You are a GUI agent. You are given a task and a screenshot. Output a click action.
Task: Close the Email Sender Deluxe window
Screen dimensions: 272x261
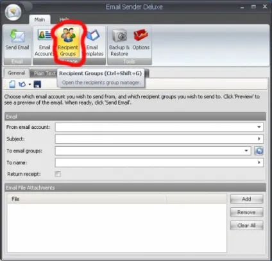click(265, 6)
